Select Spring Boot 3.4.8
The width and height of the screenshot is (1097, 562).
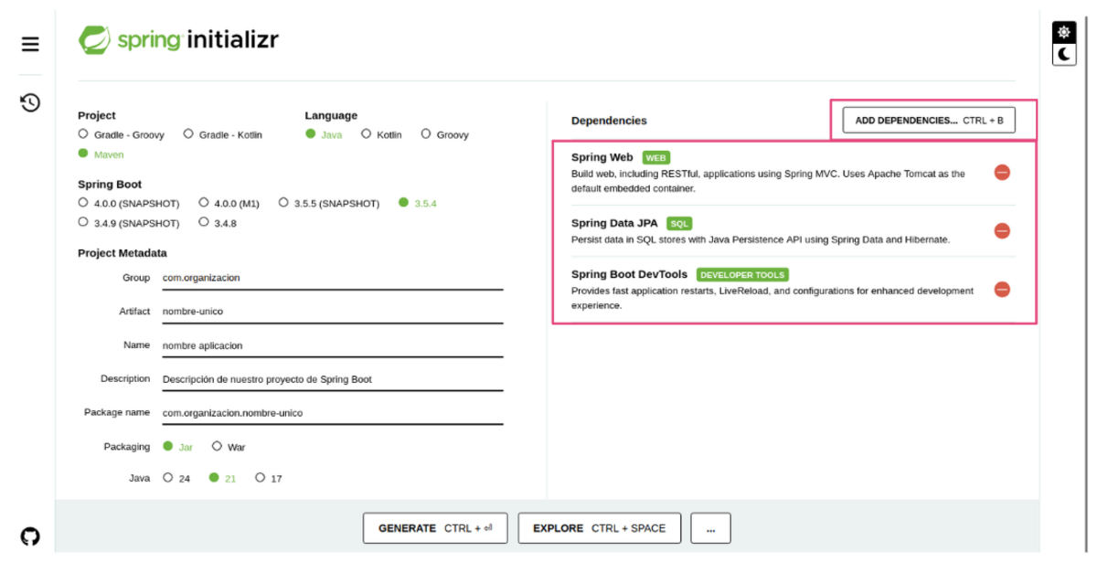pos(218,223)
